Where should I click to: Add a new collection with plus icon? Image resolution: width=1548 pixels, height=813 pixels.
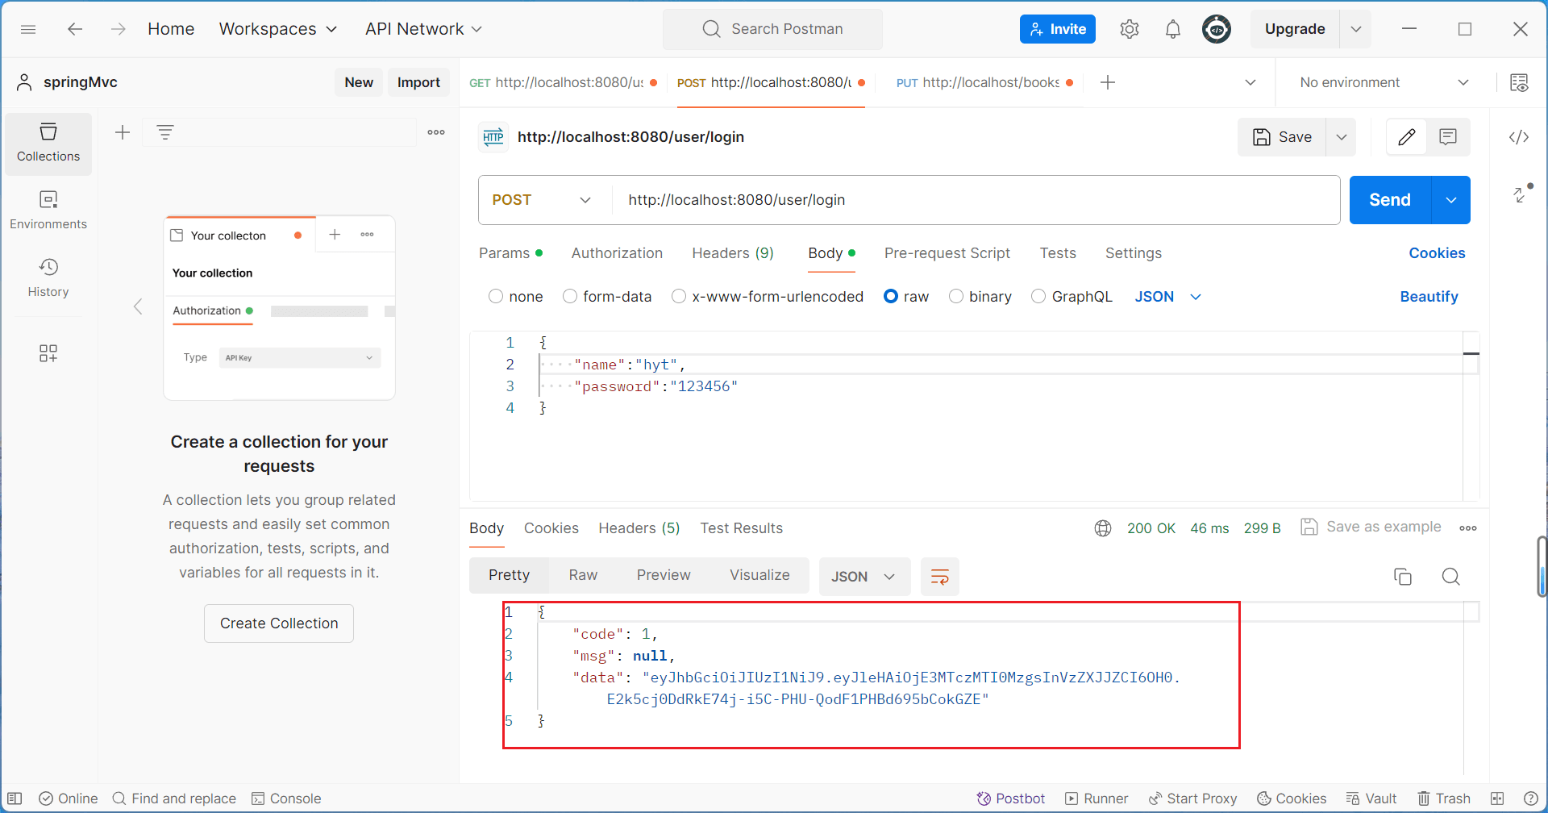click(x=123, y=132)
